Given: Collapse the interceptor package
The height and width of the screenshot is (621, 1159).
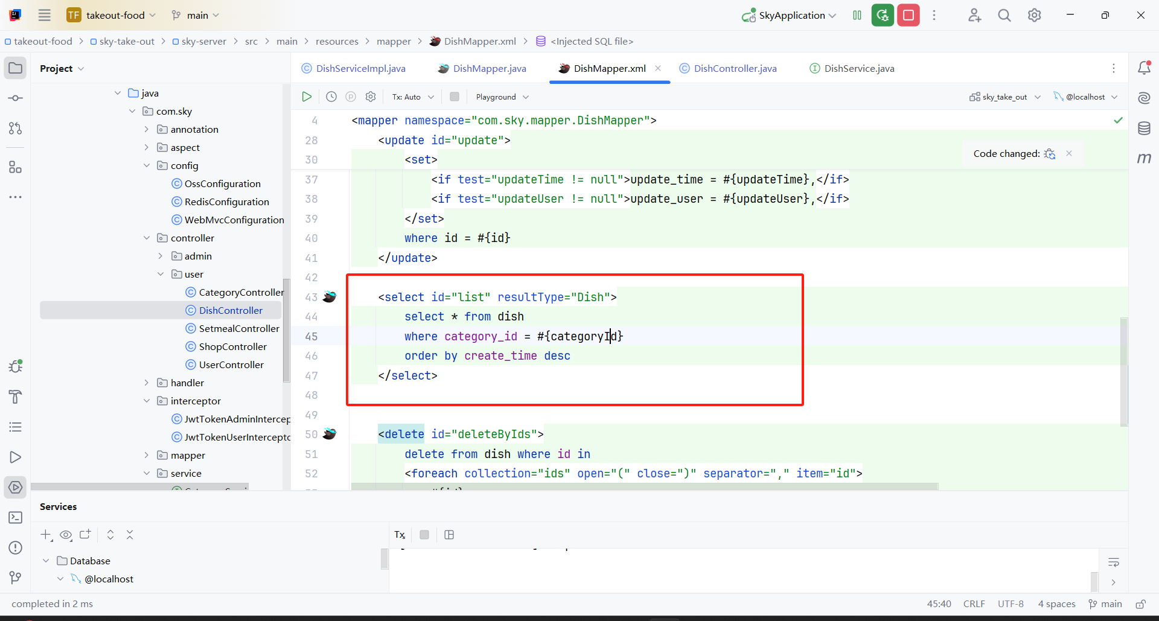Looking at the screenshot, I should click(146, 401).
